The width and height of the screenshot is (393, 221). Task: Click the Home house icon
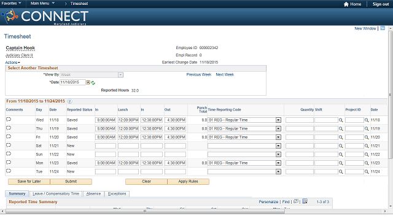346,4
